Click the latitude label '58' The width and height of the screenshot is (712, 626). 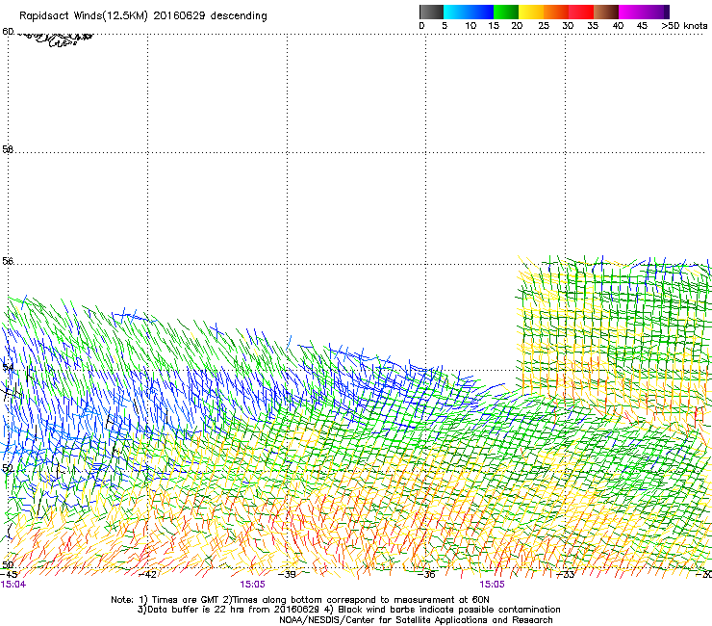[8, 149]
